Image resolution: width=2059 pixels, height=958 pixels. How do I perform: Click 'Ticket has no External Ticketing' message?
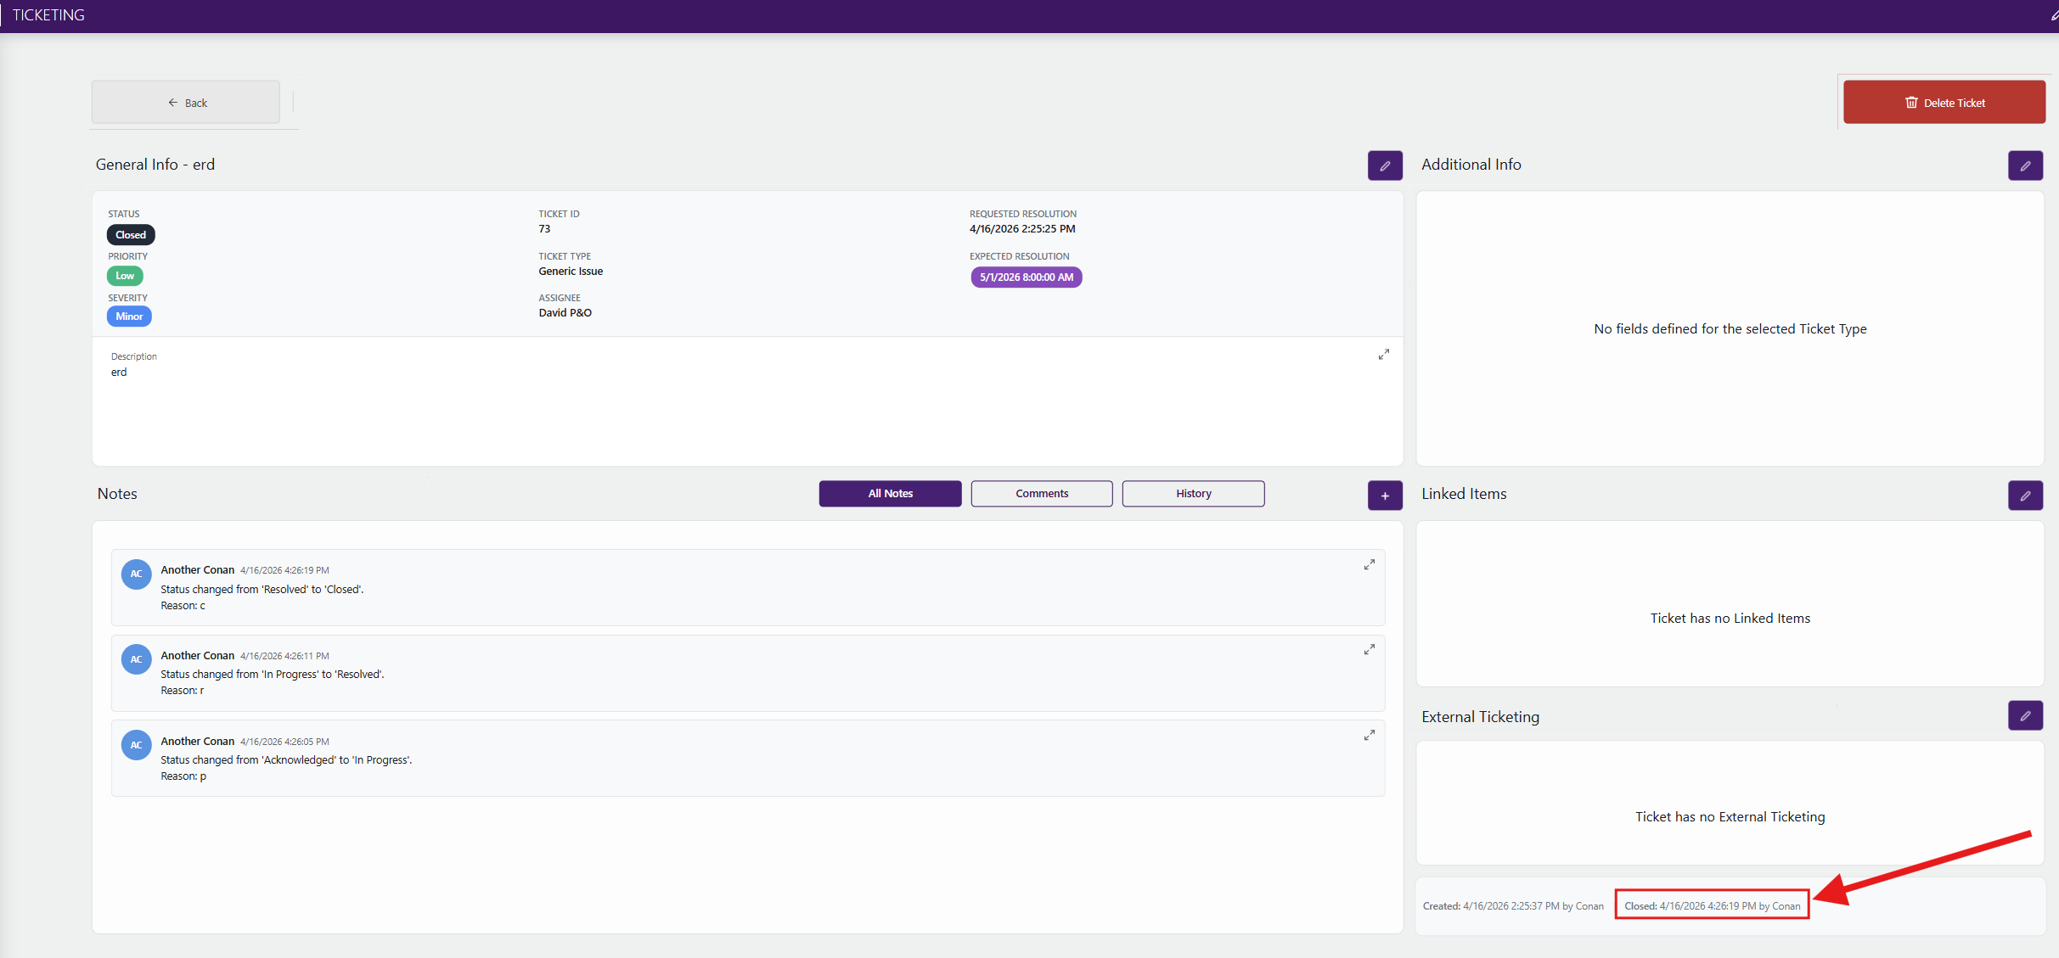pos(1730,817)
